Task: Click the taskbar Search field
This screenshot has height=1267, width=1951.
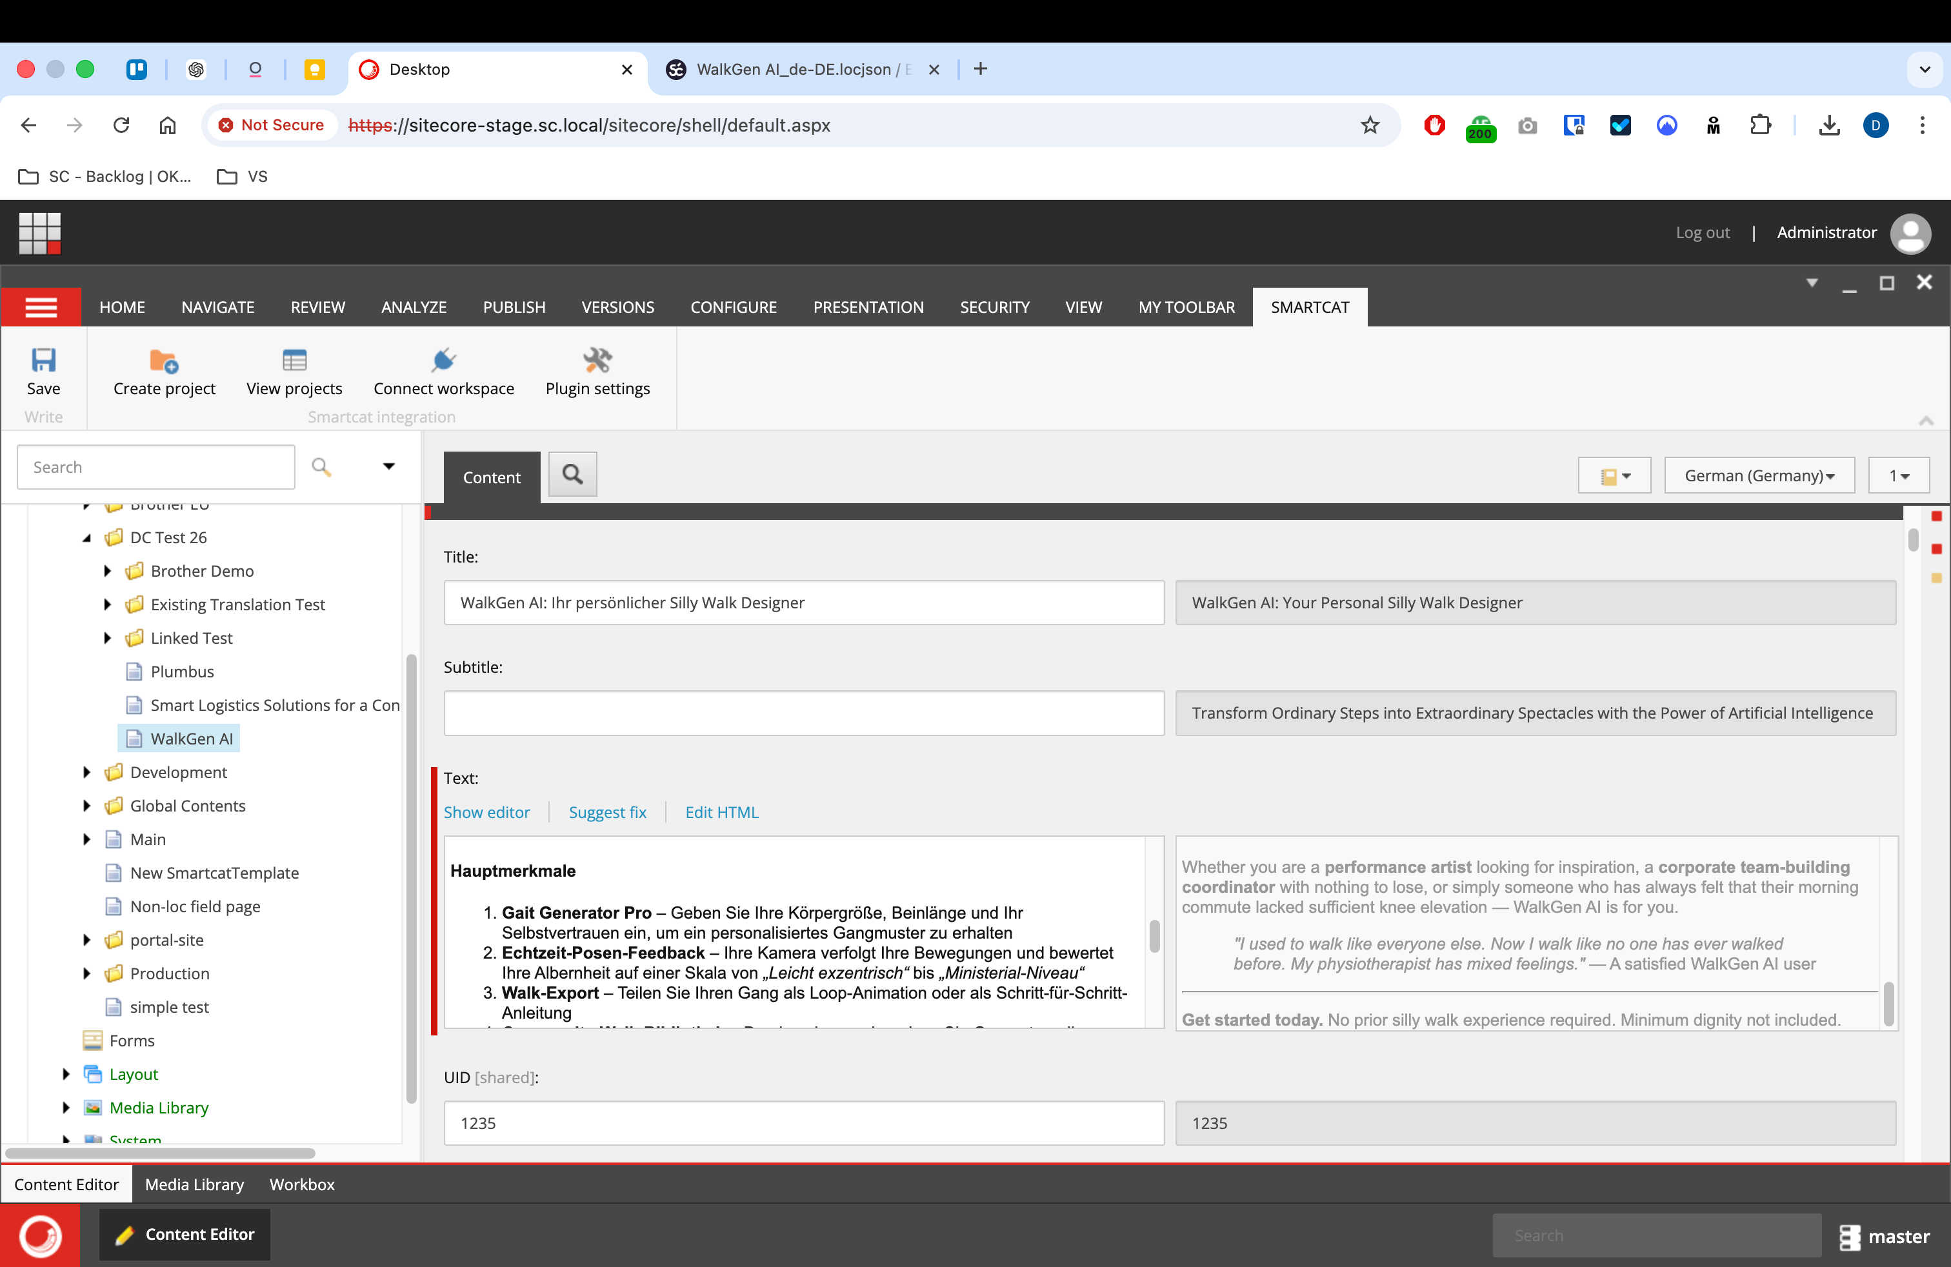Action: pos(1656,1235)
